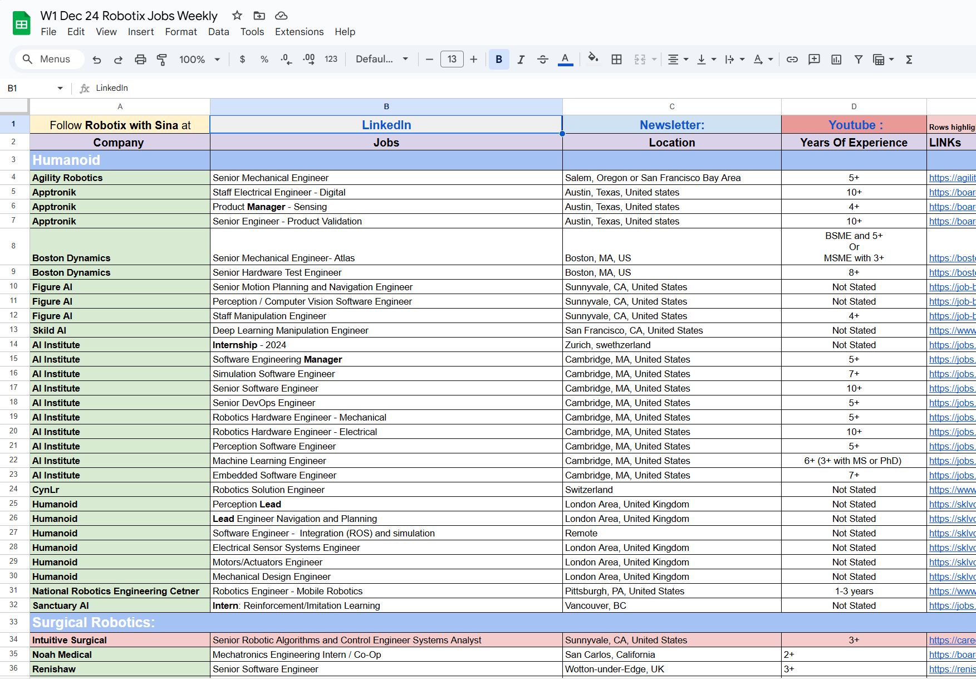Open the Insert menu
The width and height of the screenshot is (976, 679).
click(141, 32)
